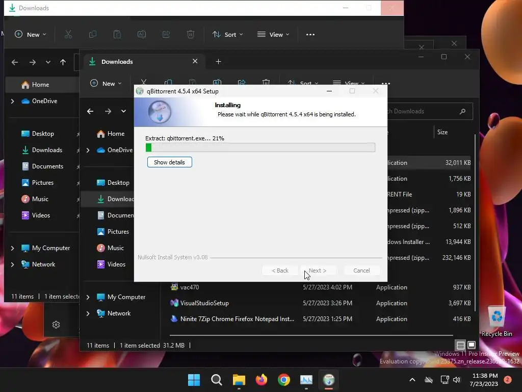
Task: Go back in front Explorer window
Action: (90, 111)
